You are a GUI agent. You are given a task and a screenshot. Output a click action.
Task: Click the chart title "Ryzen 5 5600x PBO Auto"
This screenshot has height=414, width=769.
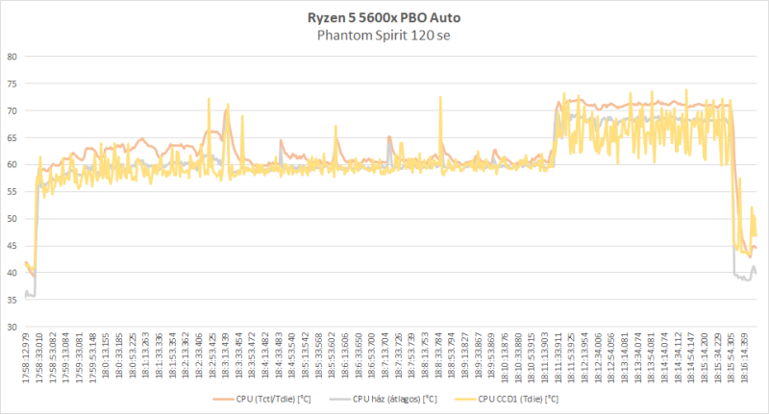coord(384,17)
